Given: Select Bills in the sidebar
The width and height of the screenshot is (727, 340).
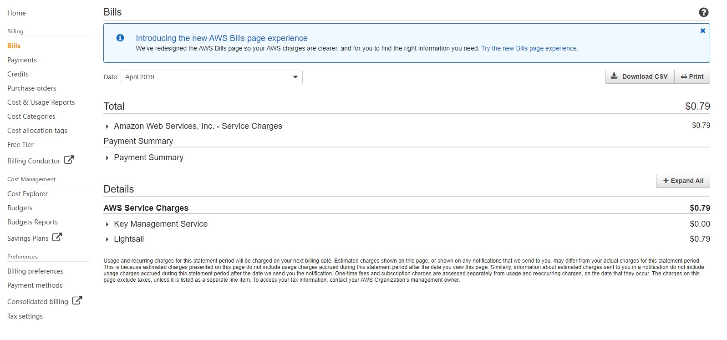Looking at the screenshot, I should [14, 46].
